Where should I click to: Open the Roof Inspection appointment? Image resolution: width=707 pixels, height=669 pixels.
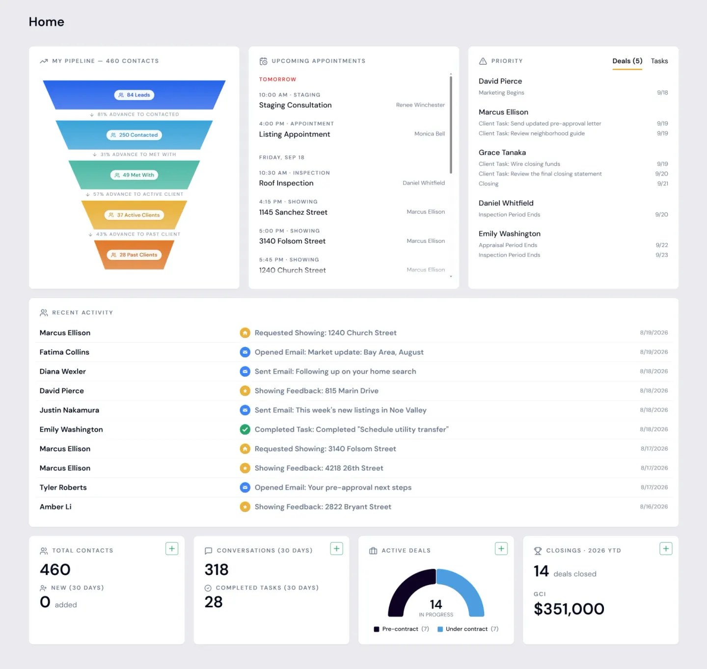352,178
